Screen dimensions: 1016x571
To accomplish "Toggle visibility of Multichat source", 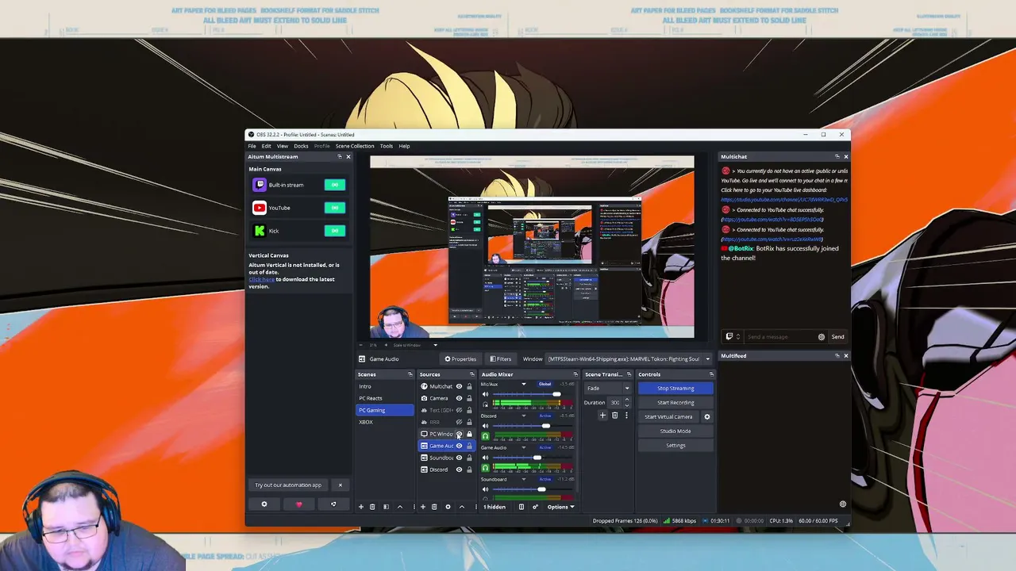I will click(x=459, y=386).
